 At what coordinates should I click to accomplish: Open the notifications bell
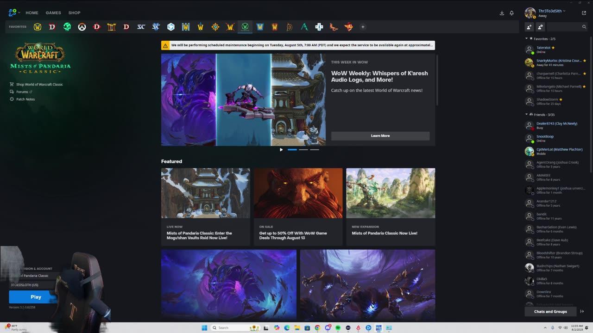pos(511,13)
